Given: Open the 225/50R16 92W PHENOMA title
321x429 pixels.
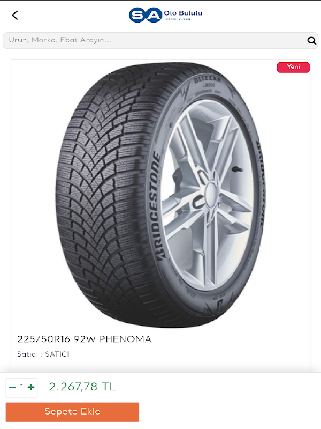Looking at the screenshot, I should pos(84,339).
